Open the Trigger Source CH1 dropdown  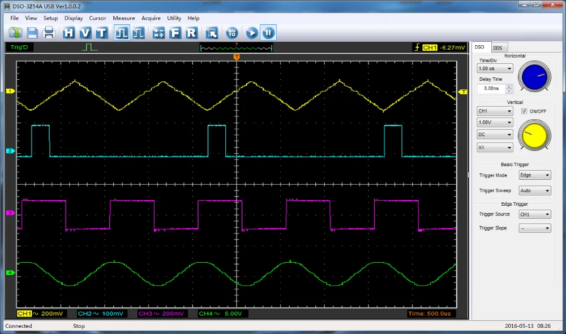[534, 215]
